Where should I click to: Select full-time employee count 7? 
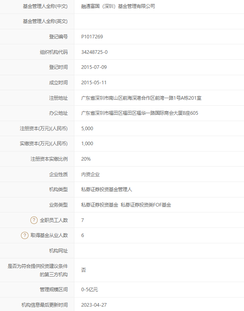[83, 220]
